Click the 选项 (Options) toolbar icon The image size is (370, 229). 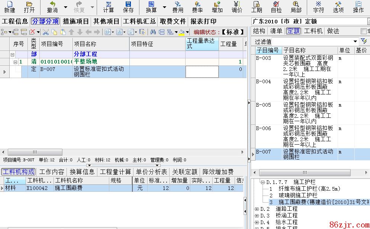[x=338, y=7]
